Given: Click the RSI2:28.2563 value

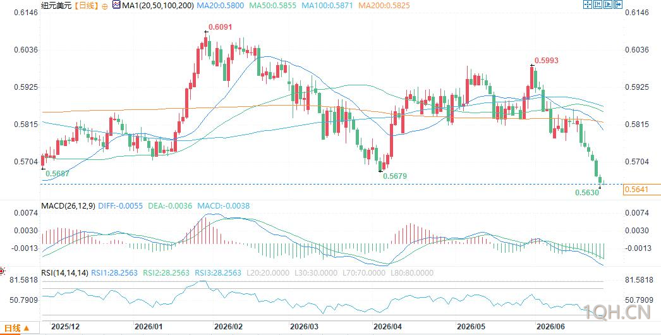Looking at the screenshot, I should coord(166,273).
